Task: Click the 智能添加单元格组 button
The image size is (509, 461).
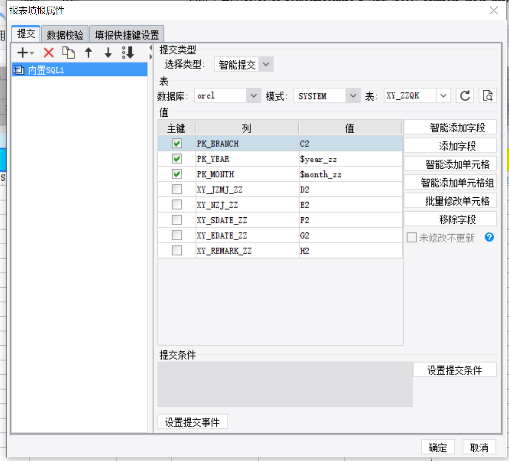Action: [450, 183]
